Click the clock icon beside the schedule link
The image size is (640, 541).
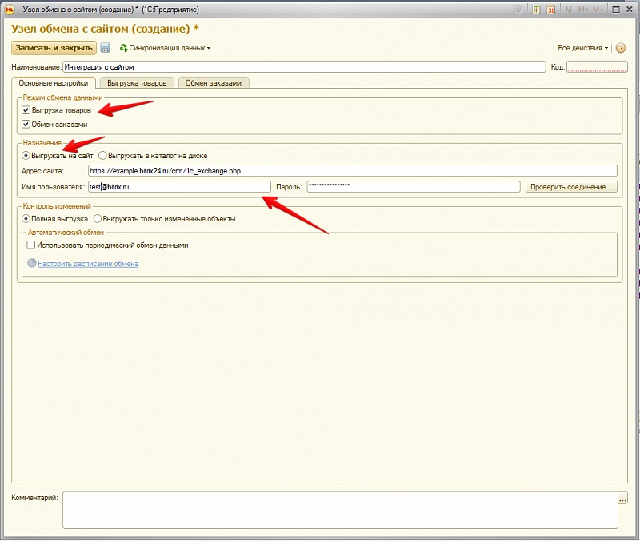31,263
